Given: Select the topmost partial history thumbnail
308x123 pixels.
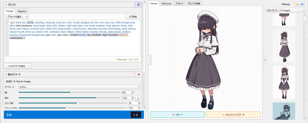Looking at the screenshot, I should click(x=284, y=20).
